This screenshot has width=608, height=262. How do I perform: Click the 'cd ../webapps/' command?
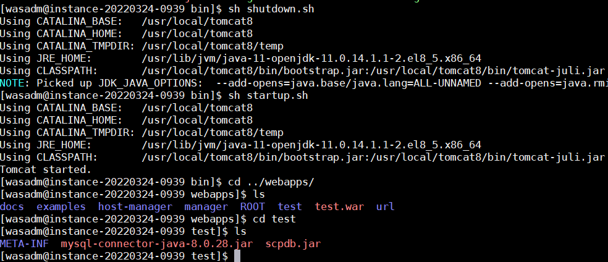pos(271,182)
